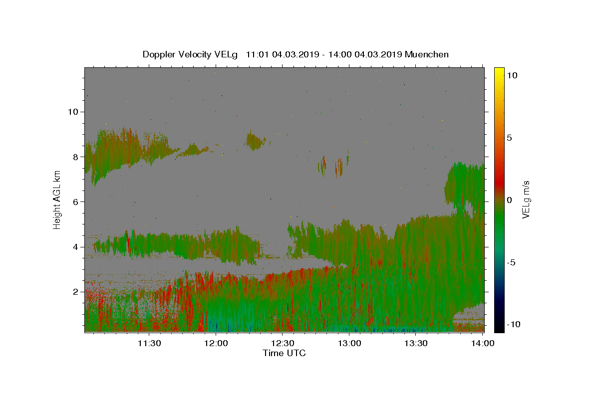Viewport: 599px width, 399px height.
Task: Click the '13:30' time tick label
Action: click(416, 343)
